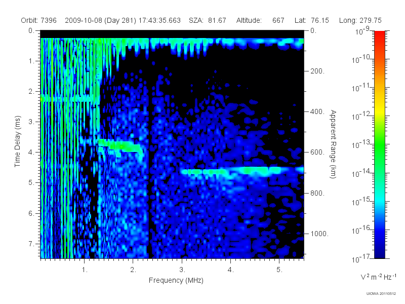Screen dimensions: 405x304
Task: Click the '10⁻⁹' colorbar tick label
Action: pyautogui.click(x=362, y=31)
